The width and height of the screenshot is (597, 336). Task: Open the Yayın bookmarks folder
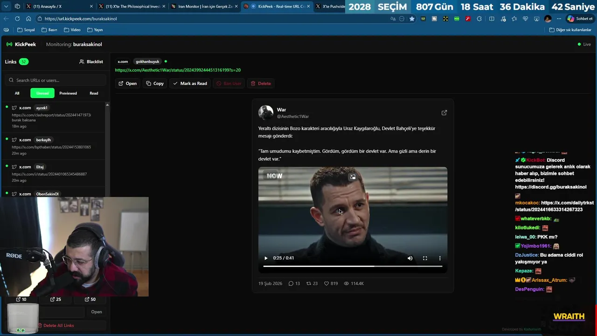tap(95, 30)
